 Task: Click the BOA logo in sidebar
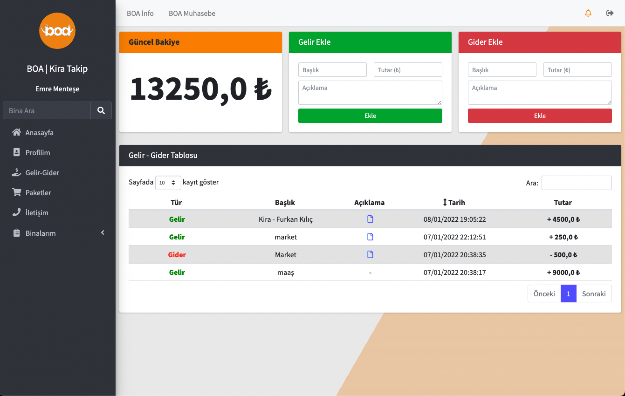click(x=57, y=31)
